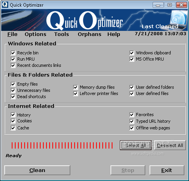Click the Deselect All button
The image size is (189, 181).
point(170,145)
